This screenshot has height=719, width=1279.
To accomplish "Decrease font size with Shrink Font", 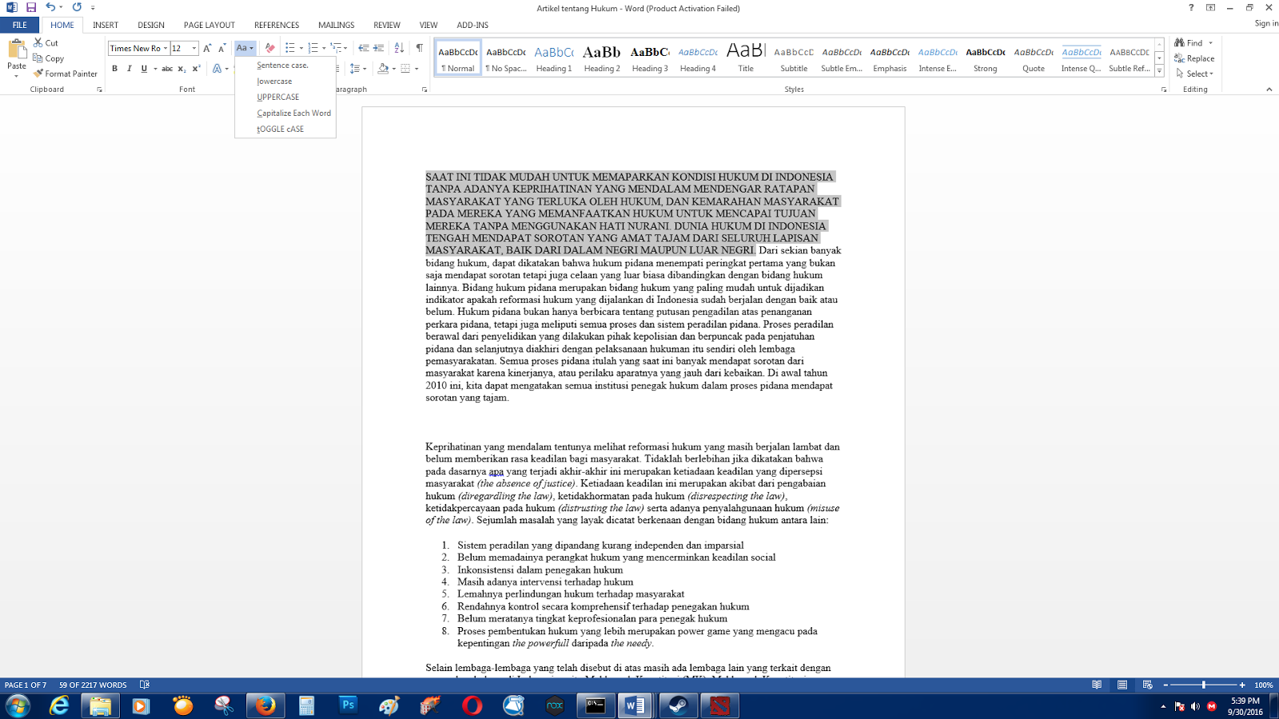I will [x=221, y=48].
